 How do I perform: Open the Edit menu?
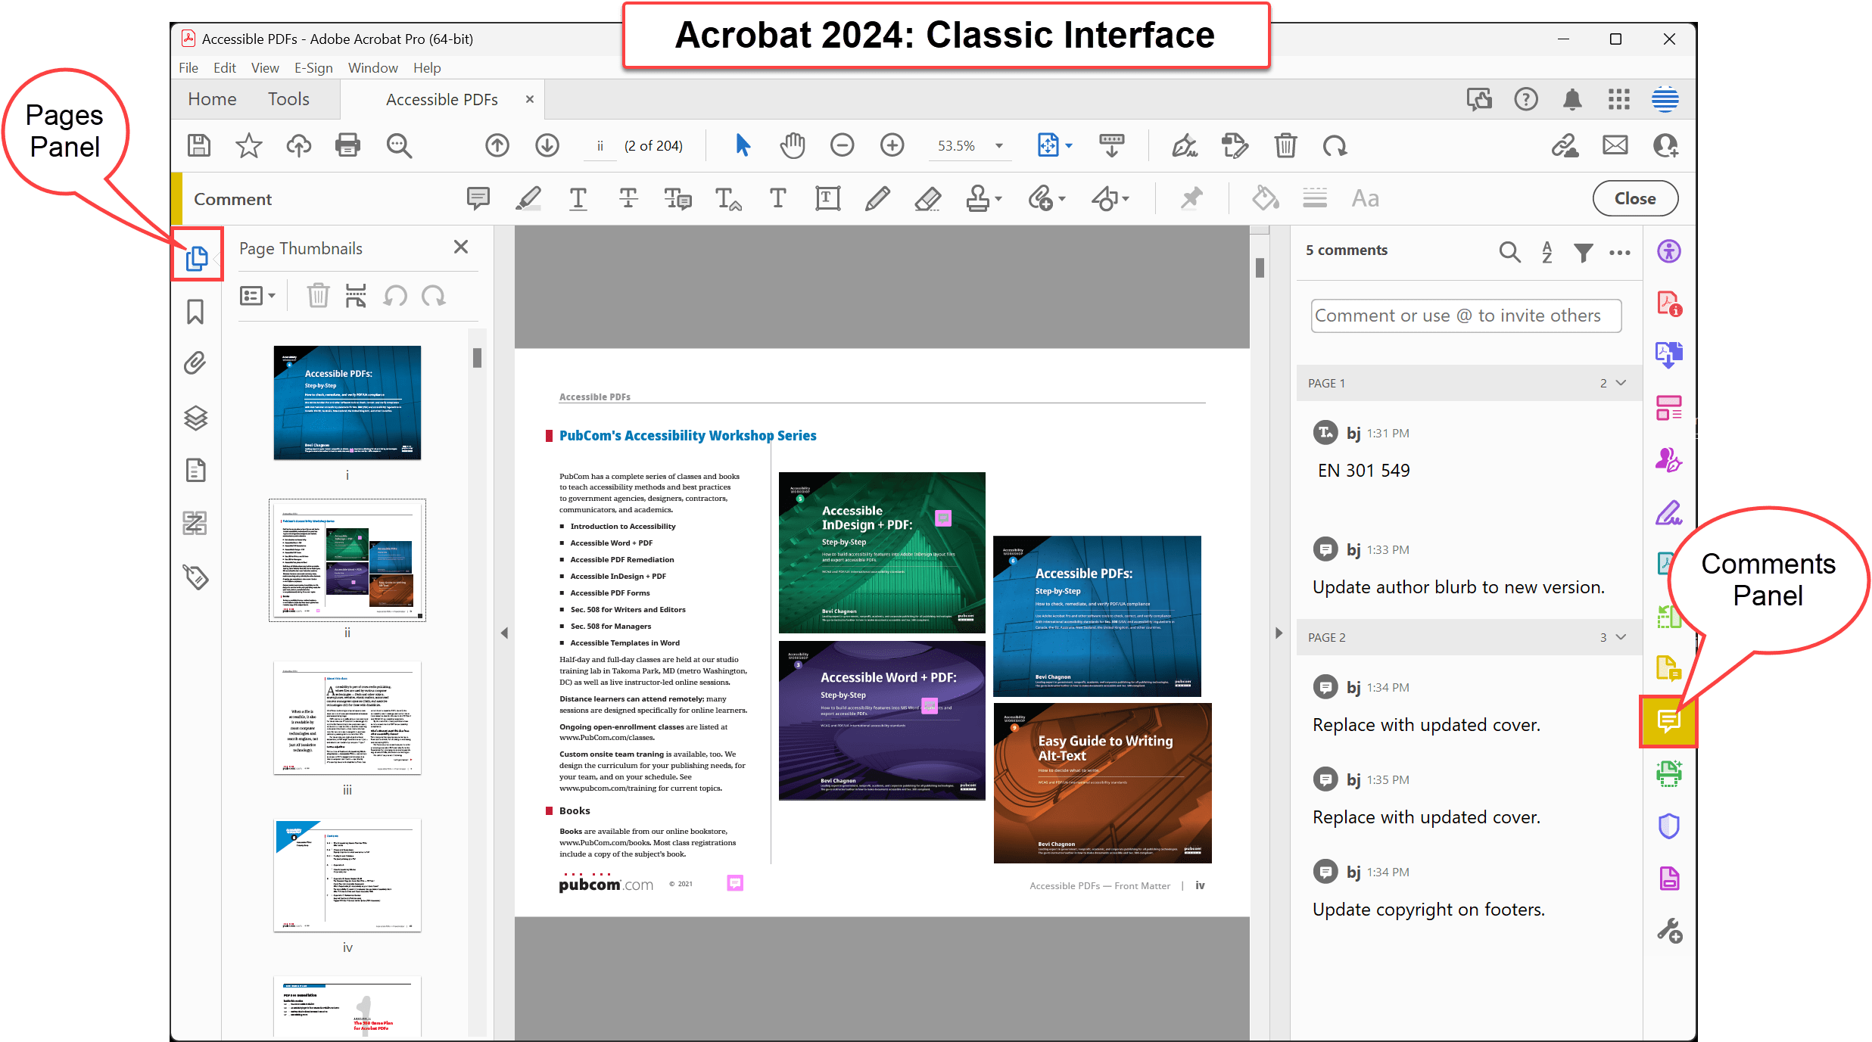point(224,67)
